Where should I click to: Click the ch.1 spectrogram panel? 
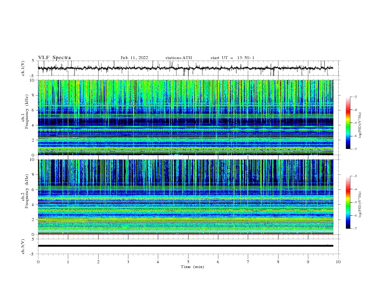(185, 117)
